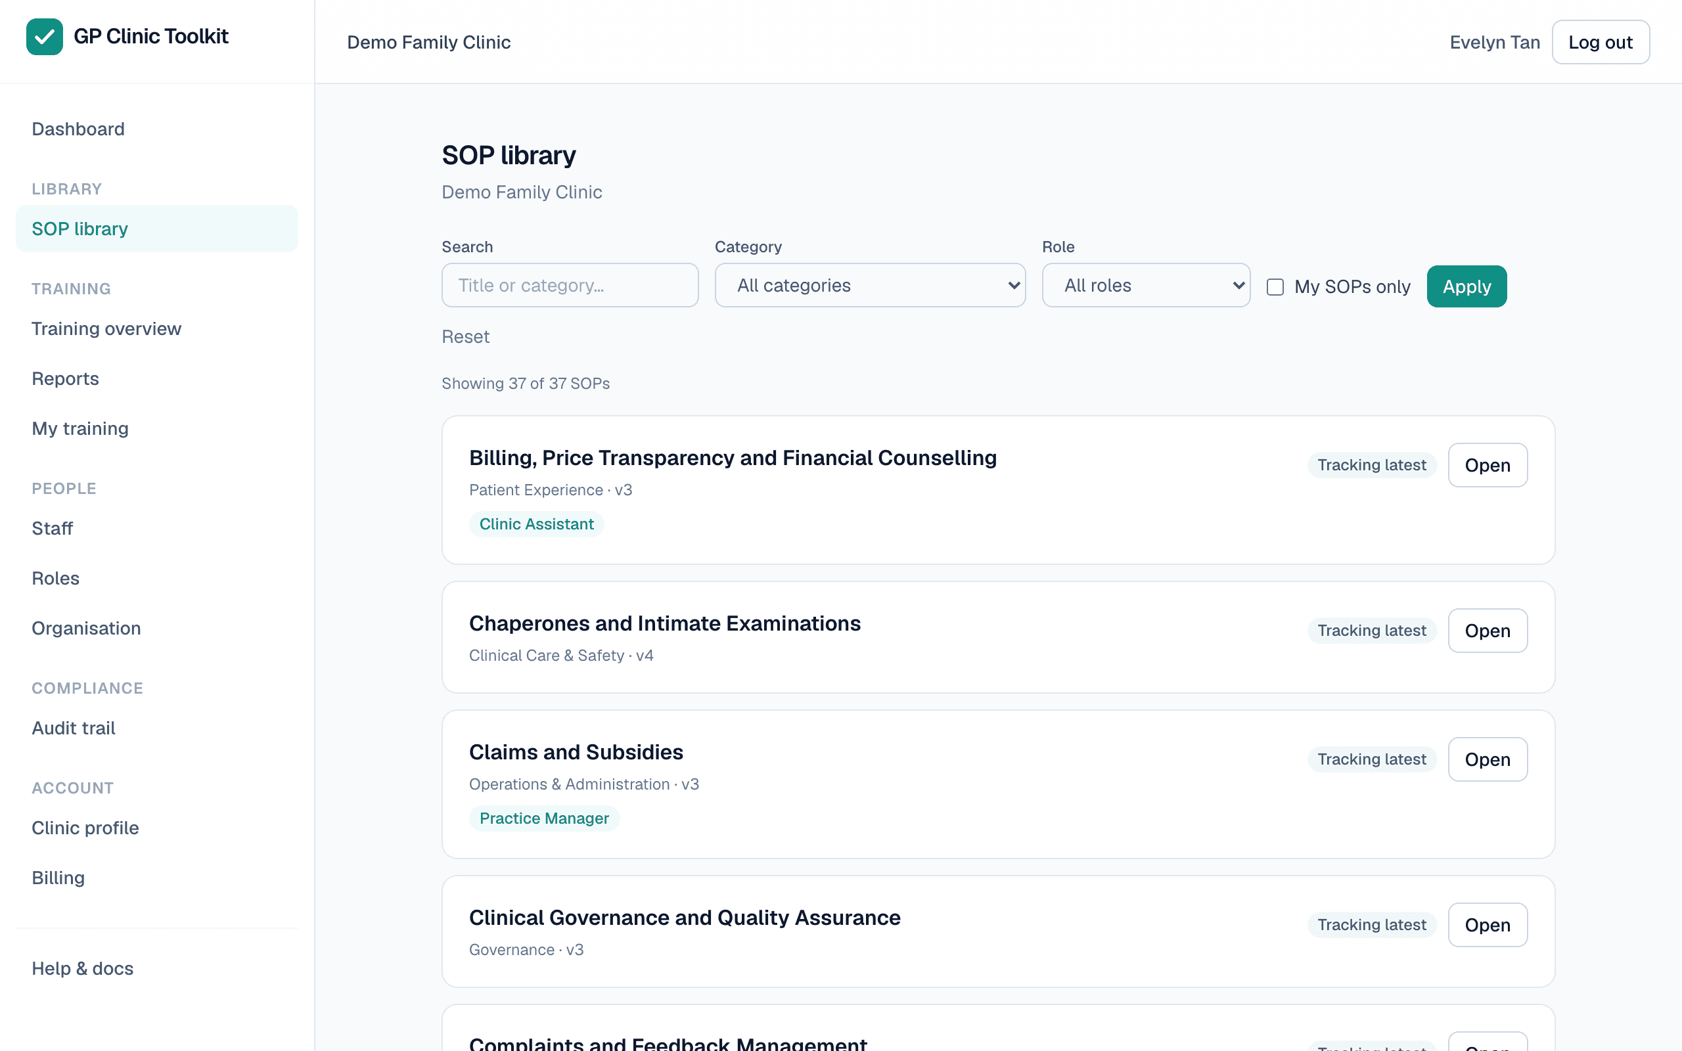The width and height of the screenshot is (1682, 1051).
Task: Click Tracking latest badge on Claims SOP
Action: coord(1371,759)
